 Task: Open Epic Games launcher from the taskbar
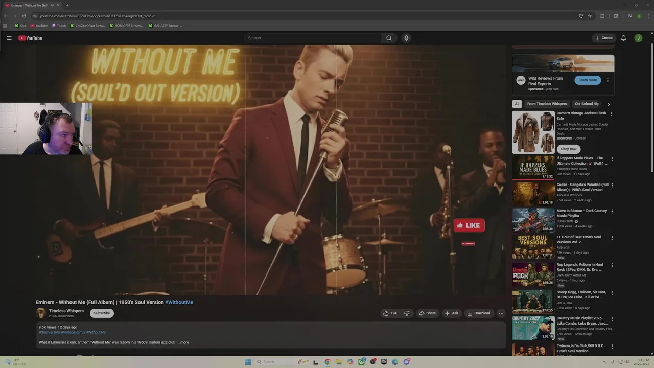click(384, 362)
